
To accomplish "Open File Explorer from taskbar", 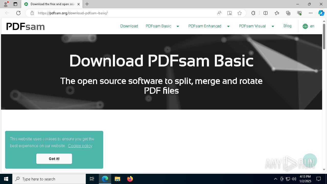I will (117, 179).
